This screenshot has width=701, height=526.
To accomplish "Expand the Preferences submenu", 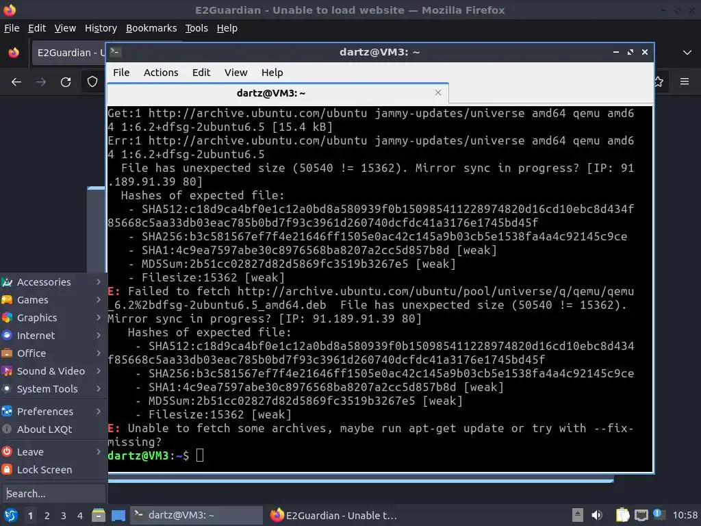I will point(53,412).
